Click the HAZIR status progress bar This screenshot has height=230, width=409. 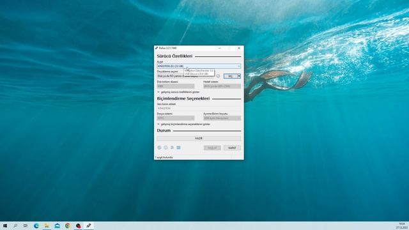[x=199, y=138]
